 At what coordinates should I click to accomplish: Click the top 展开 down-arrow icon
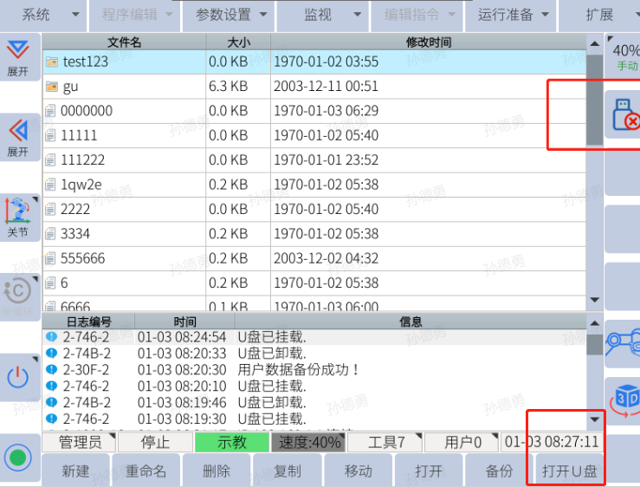click(x=17, y=56)
